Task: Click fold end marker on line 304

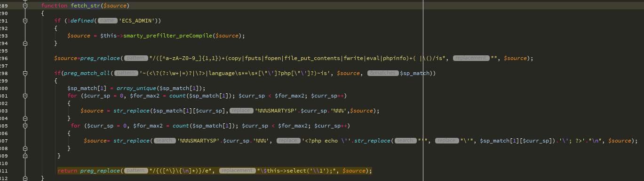Action: coord(25,118)
